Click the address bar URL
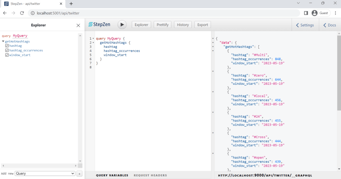Viewport: 341px width, 179px height. [58, 13]
